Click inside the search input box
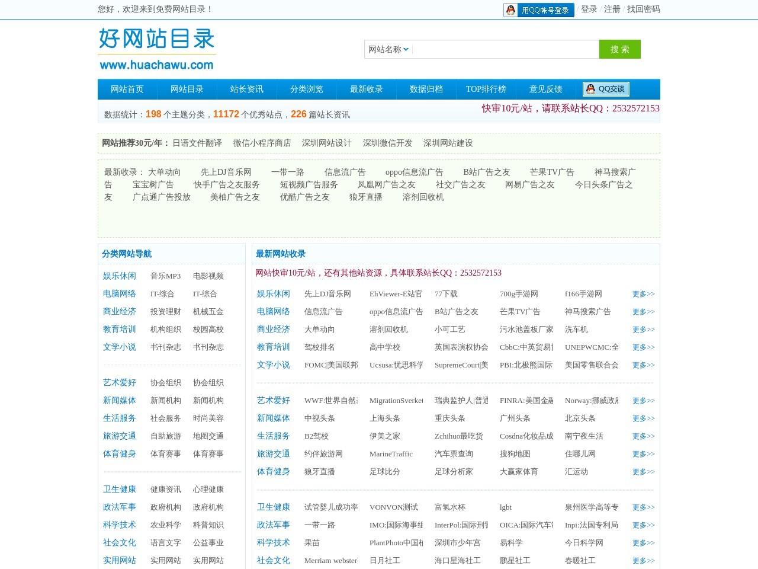 506,49
